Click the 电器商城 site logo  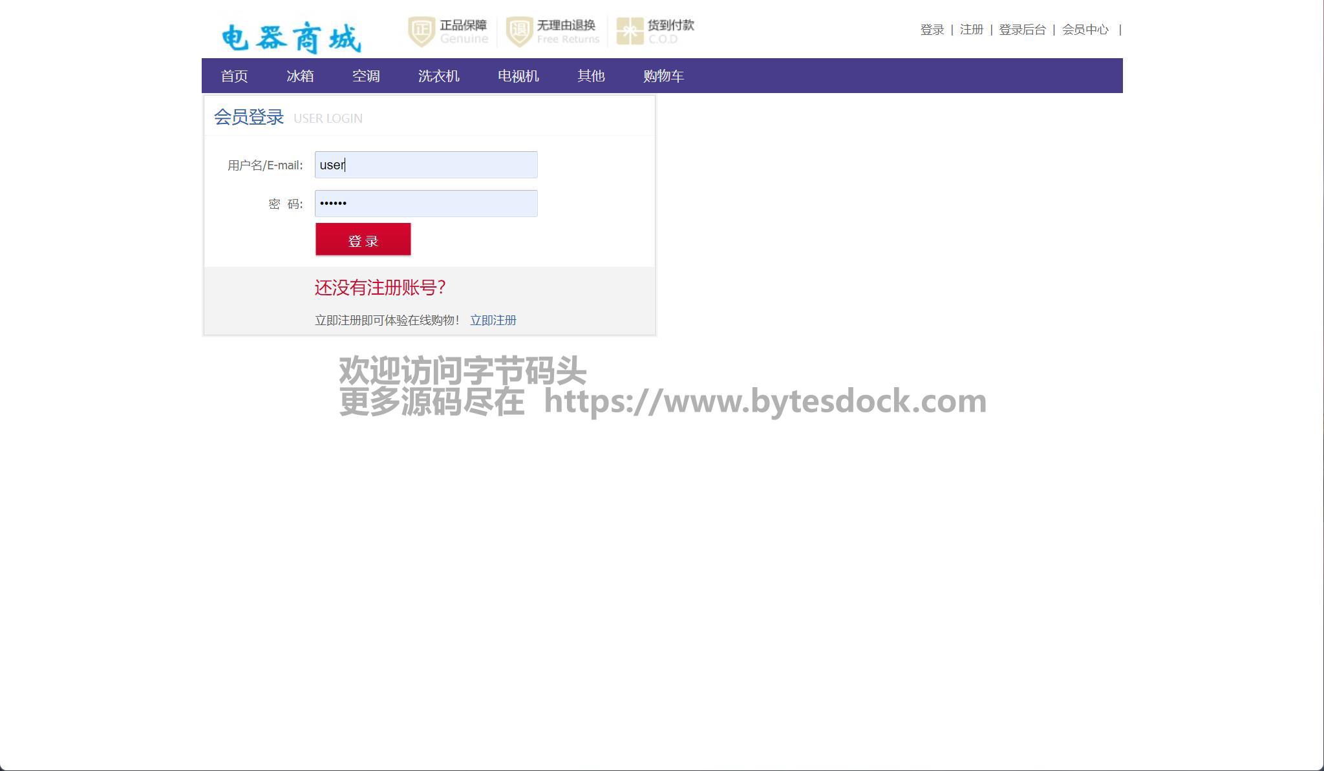pyautogui.click(x=291, y=37)
